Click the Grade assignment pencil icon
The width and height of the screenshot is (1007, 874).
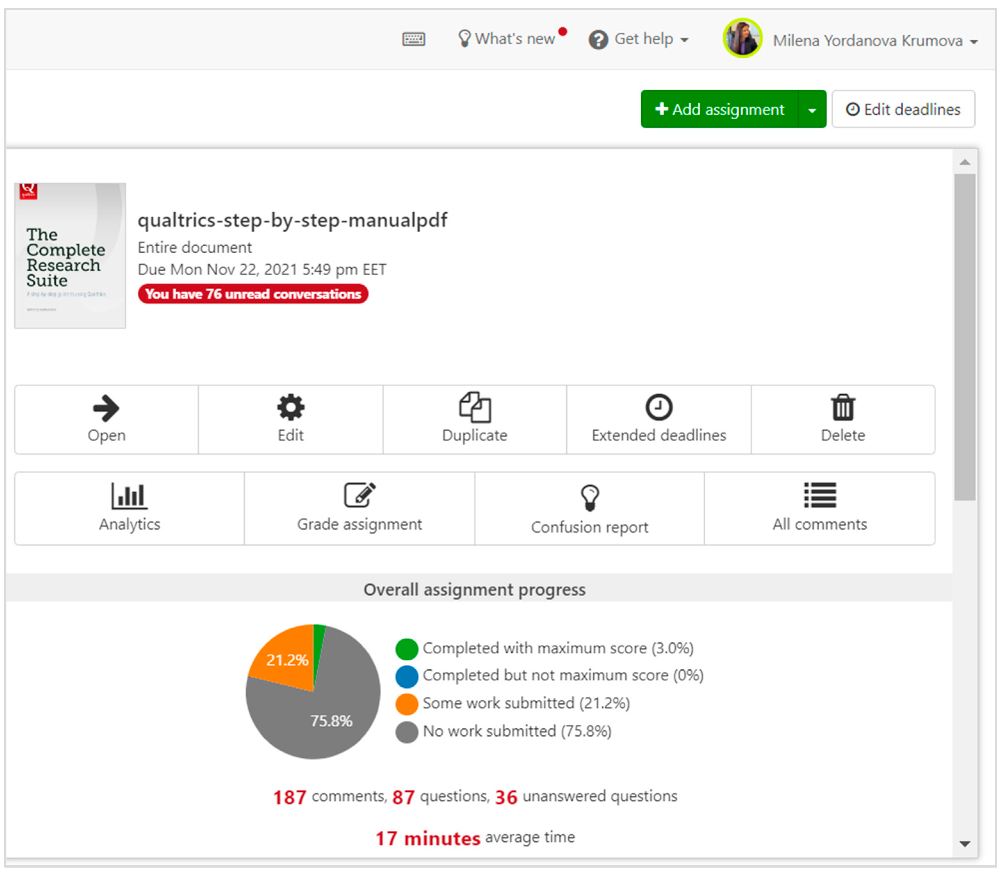(x=360, y=495)
